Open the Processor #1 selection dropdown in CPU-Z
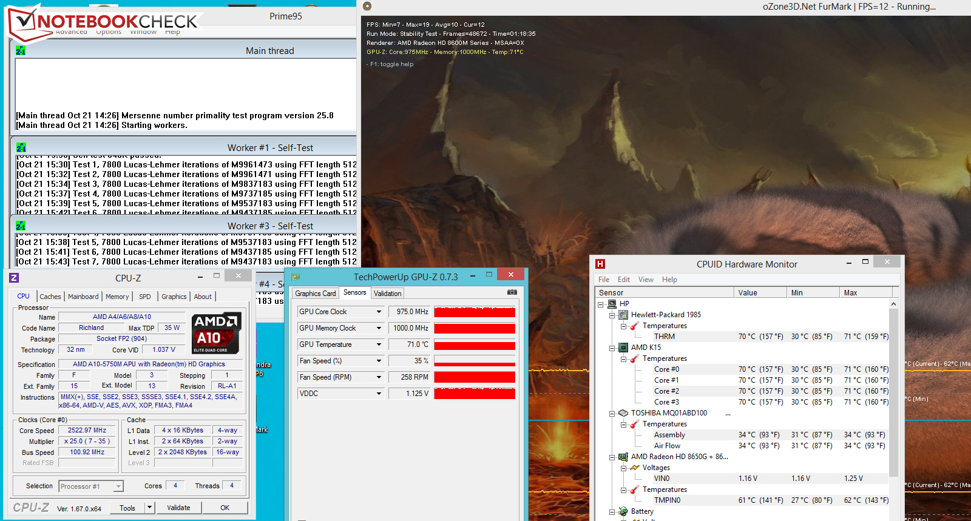Image resolution: width=971 pixels, height=521 pixels. [x=118, y=486]
